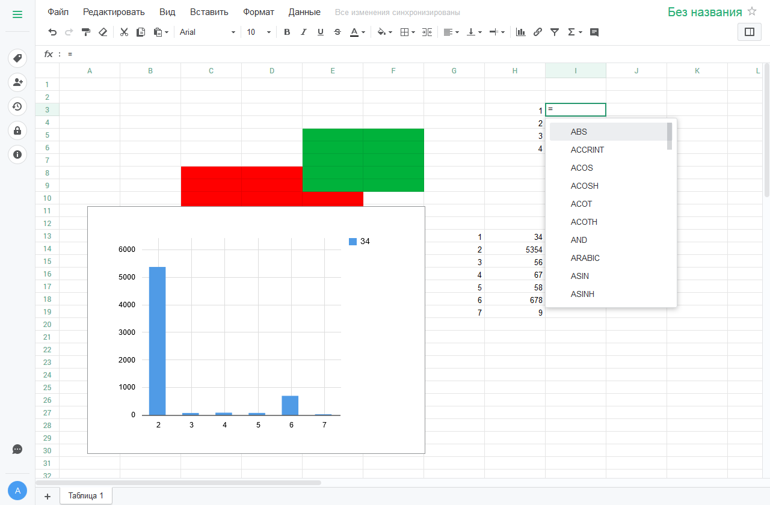Screen dimensions: 770x505
Task: Open the Вид menu
Action: point(167,12)
